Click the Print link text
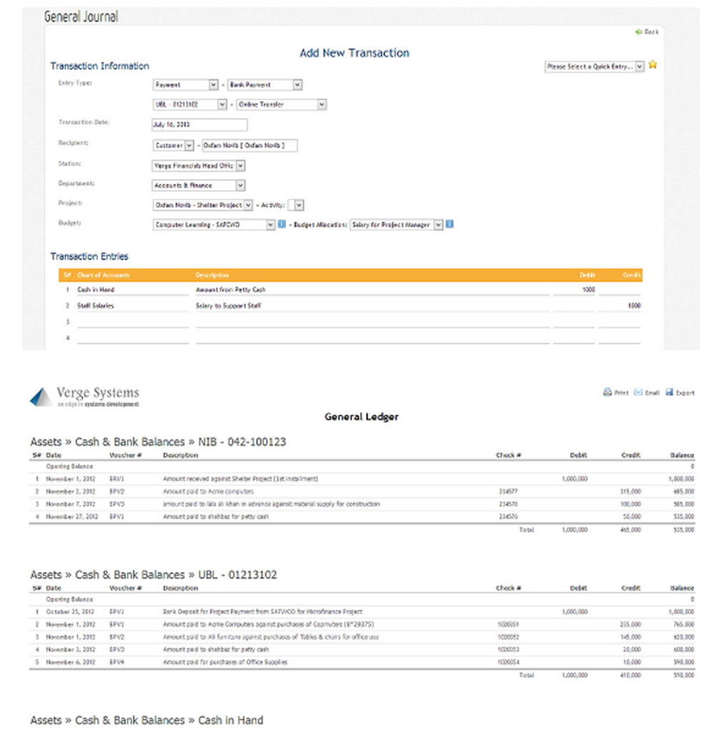The width and height of the screenshot is (717, 731). coord(621,393)
